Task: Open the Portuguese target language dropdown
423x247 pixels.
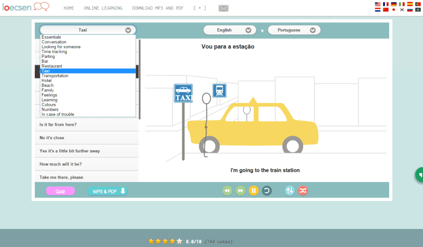Action: pos(294,30)
